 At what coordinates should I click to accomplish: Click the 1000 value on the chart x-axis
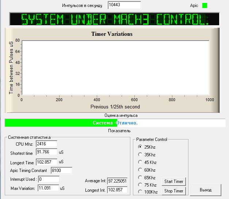pos(210,100)
